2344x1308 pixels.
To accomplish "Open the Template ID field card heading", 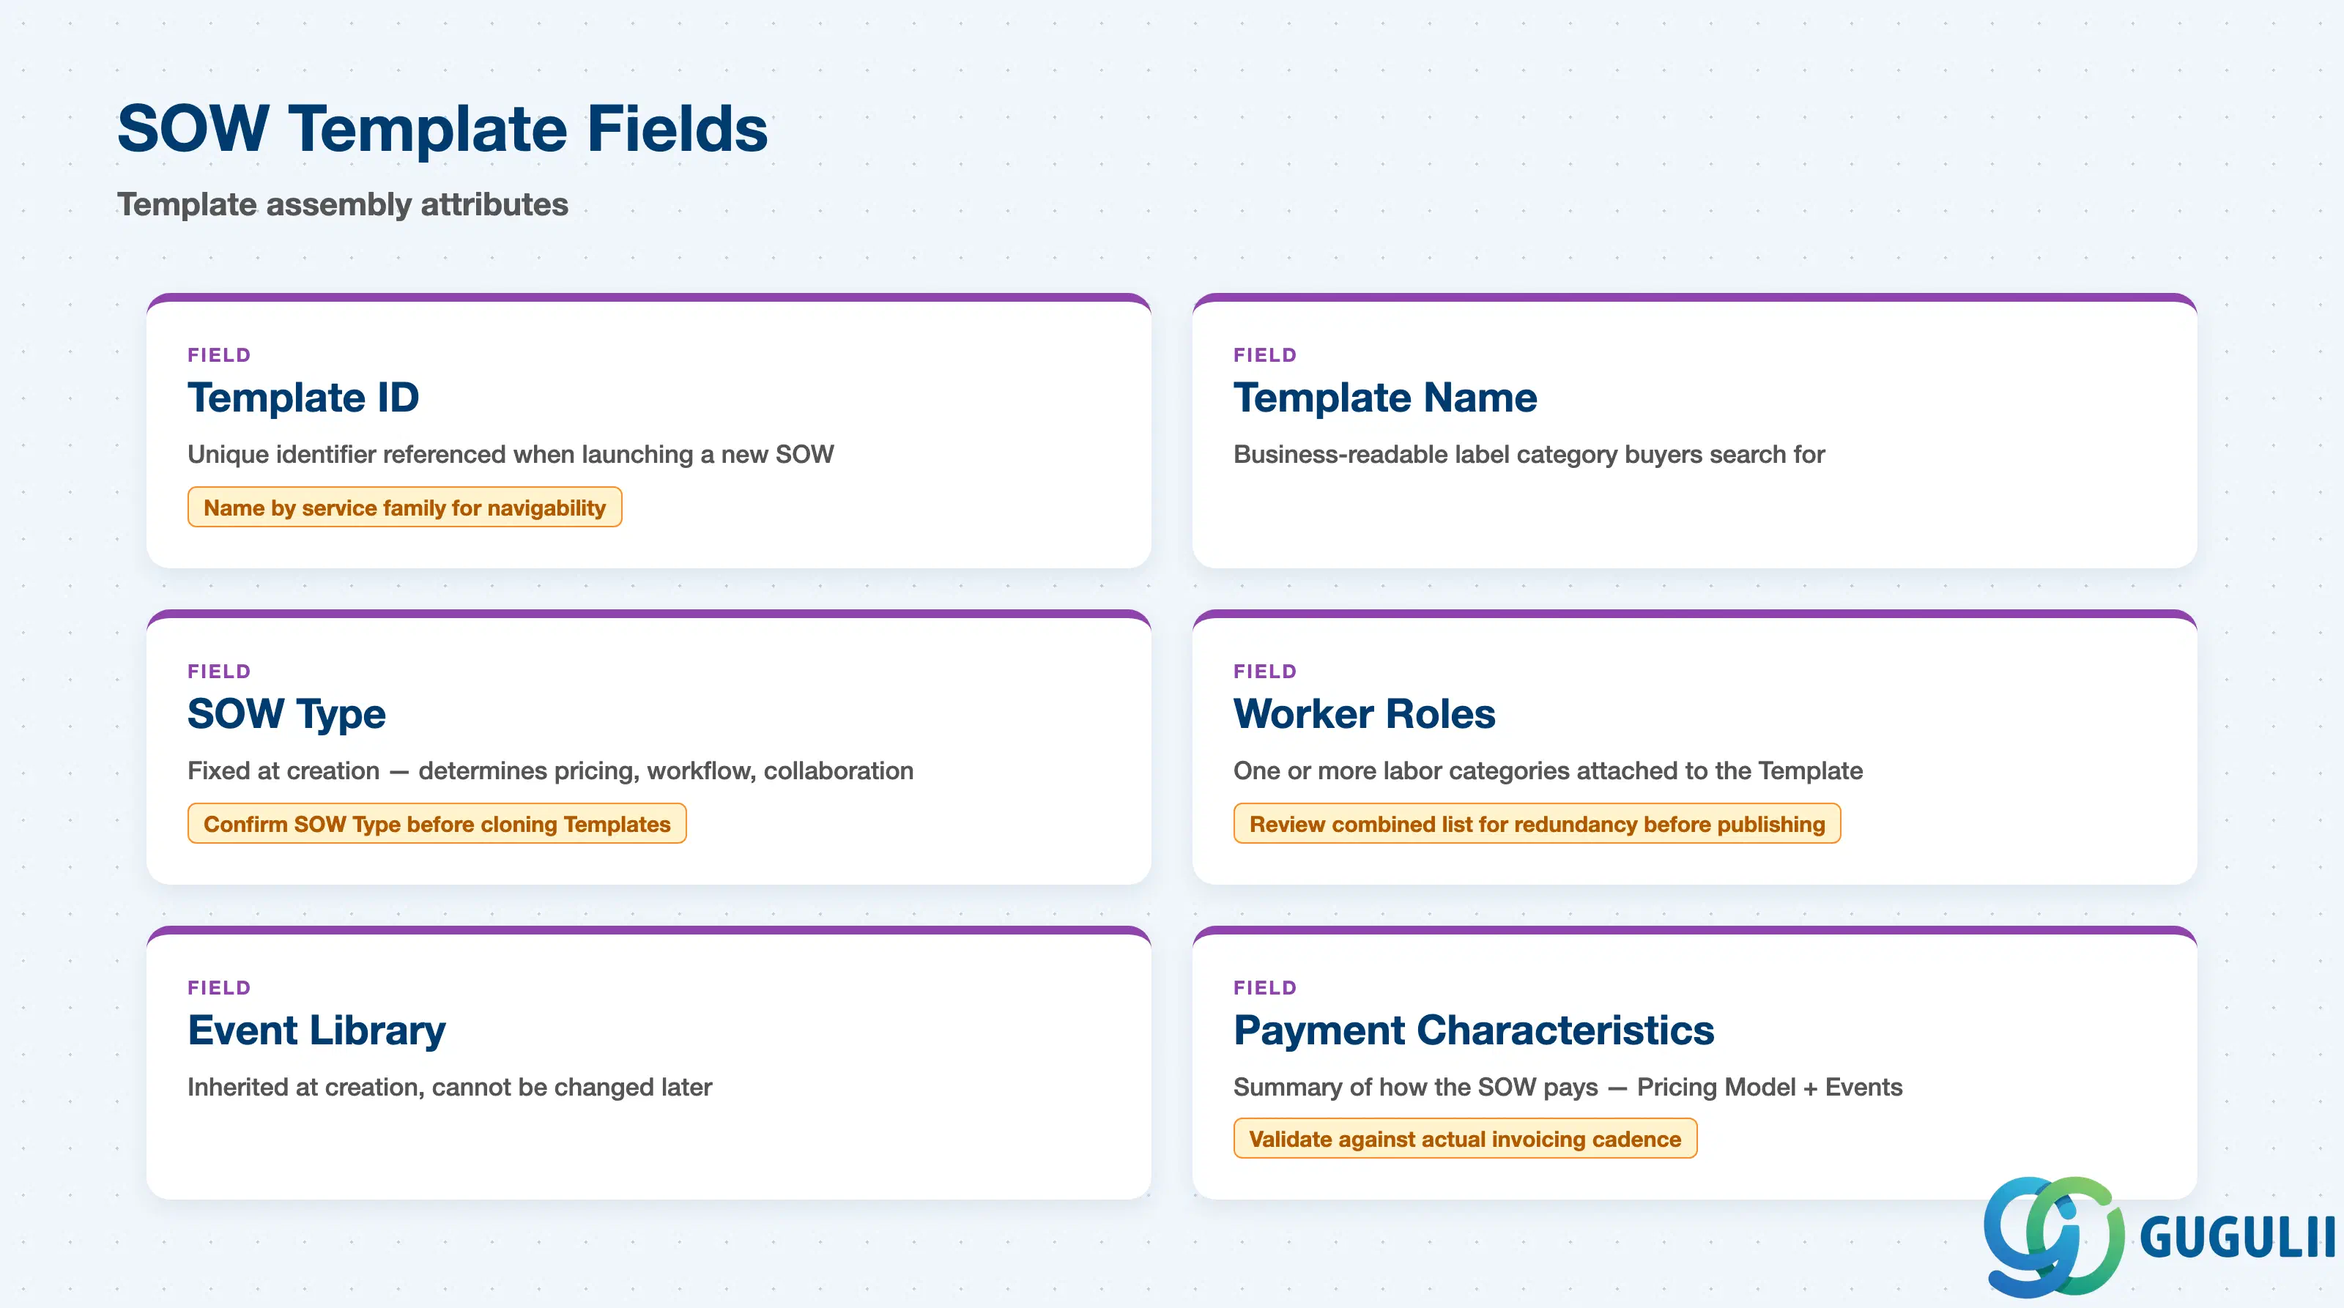I will coord(303,398).
